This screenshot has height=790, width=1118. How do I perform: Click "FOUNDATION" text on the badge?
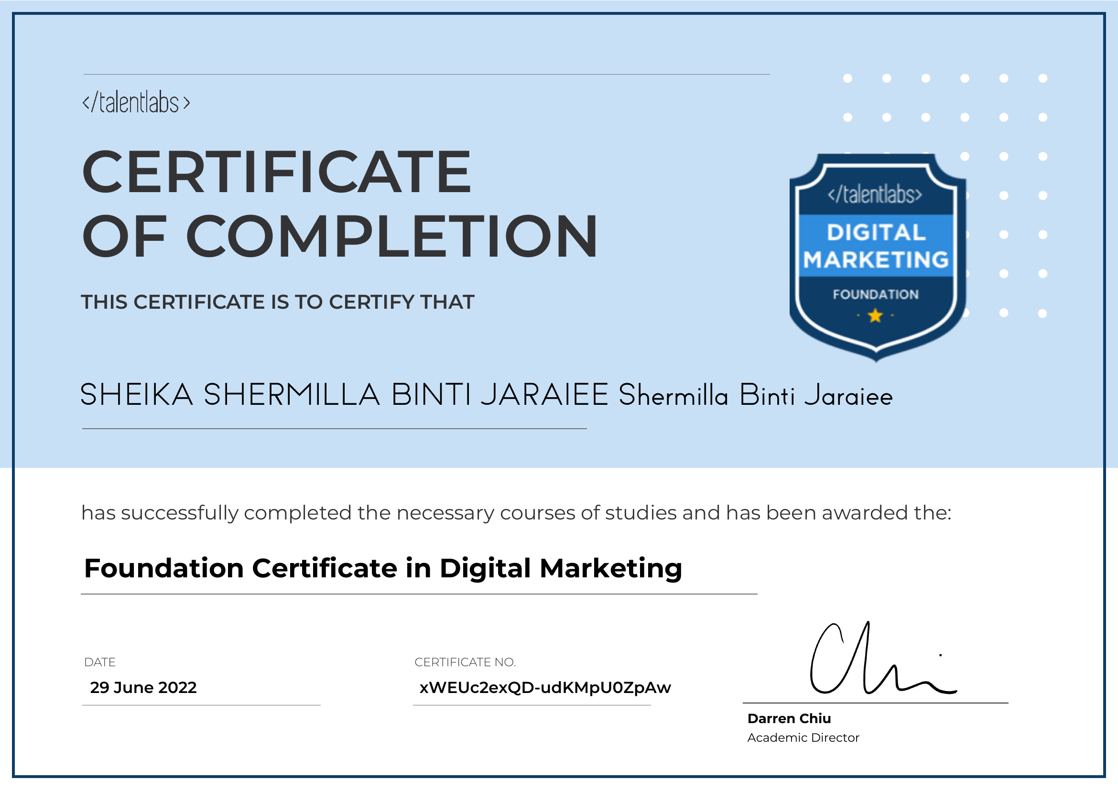click(x=876, y=294)
